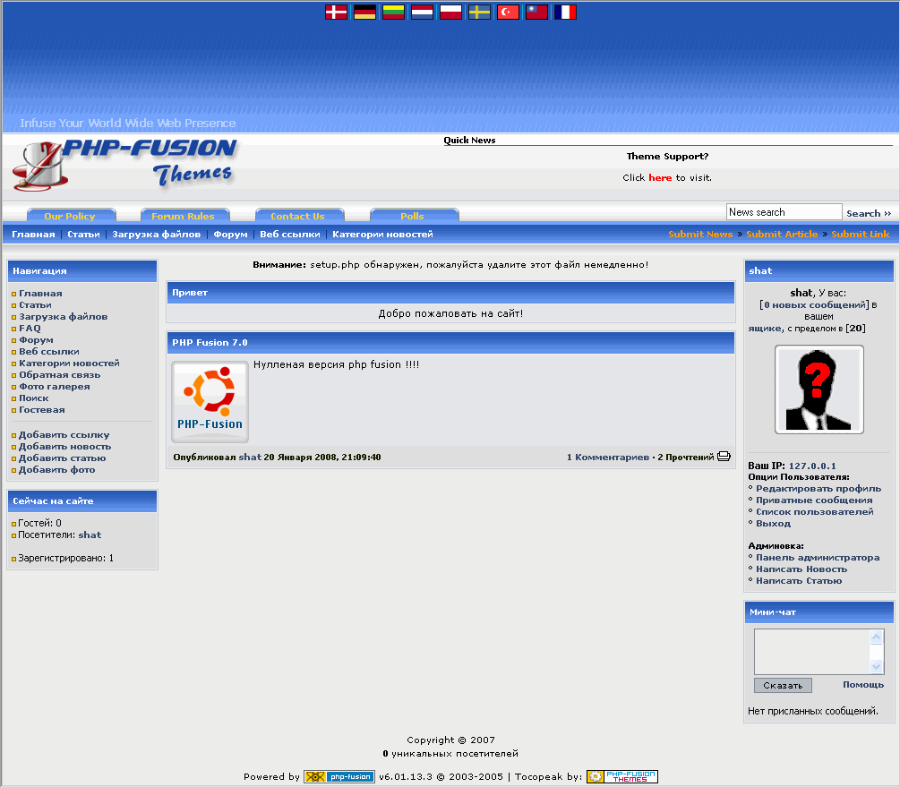Image resolution: width=900 pixels, height=787 pixels.
Task: Click Добавить ссылку in sidebar
Action: pos(64,435)
